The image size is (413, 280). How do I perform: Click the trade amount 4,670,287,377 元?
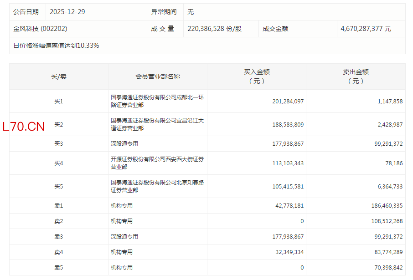(366, 29)
